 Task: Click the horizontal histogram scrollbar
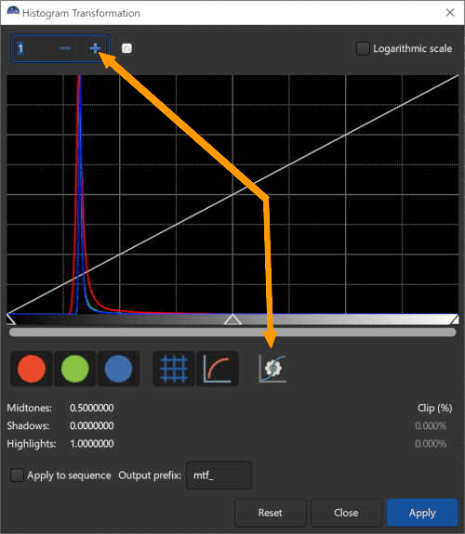(x=232, y=332)
